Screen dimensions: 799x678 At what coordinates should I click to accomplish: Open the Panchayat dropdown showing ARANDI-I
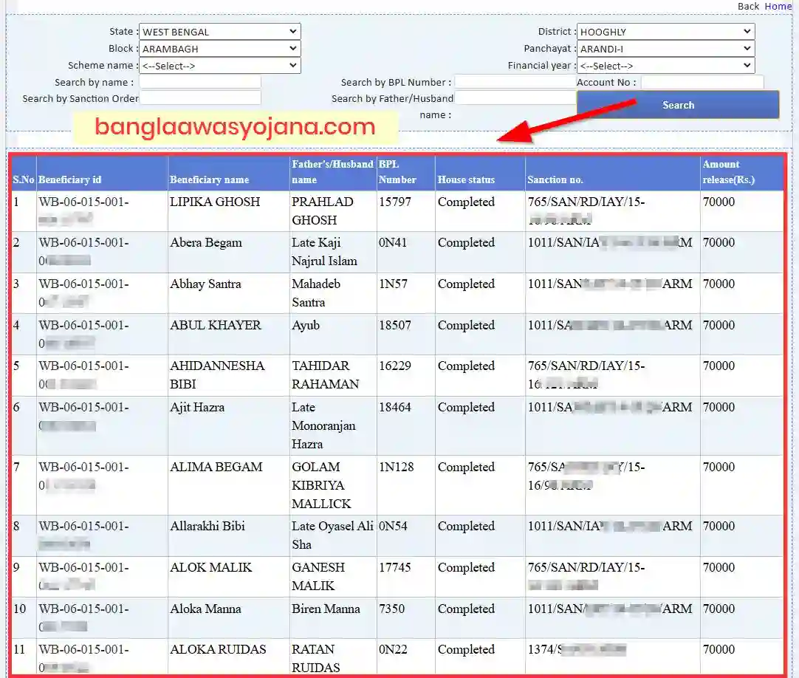[x=665, y=49]
